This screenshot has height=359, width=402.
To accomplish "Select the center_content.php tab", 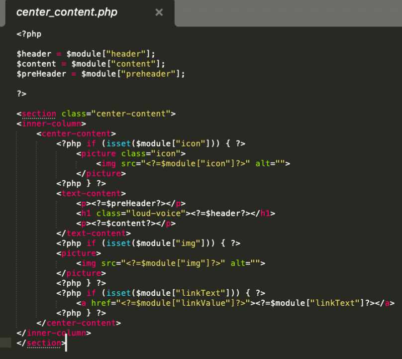I will 67,12.
